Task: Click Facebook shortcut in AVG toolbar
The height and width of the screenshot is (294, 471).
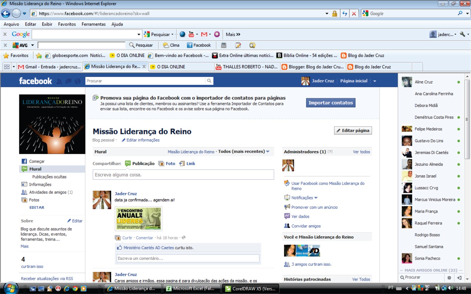Action: point(199,45)
